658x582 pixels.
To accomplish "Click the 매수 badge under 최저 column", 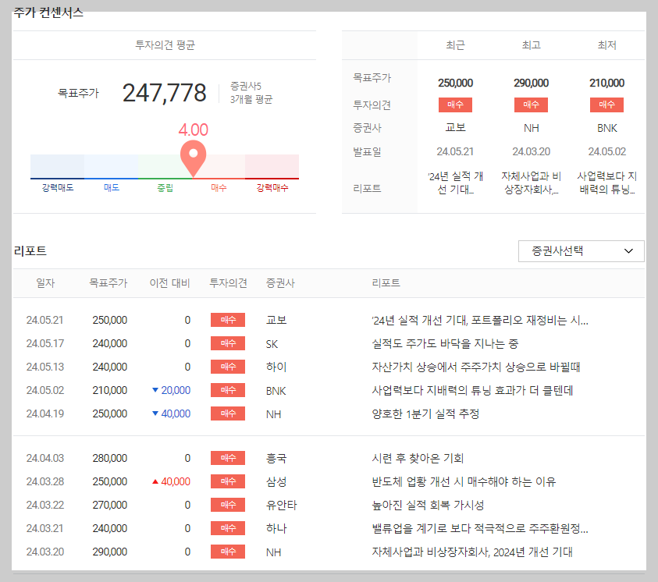I will (606, 105).
